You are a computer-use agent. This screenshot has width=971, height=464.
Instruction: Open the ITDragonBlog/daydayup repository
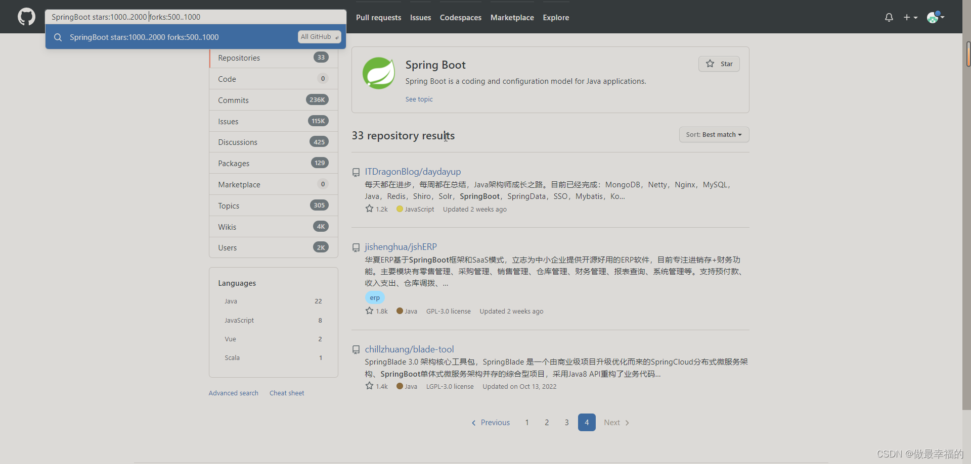pos(413,172)
